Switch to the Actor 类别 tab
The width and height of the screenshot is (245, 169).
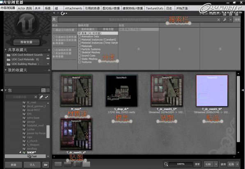tap(25, 8)
